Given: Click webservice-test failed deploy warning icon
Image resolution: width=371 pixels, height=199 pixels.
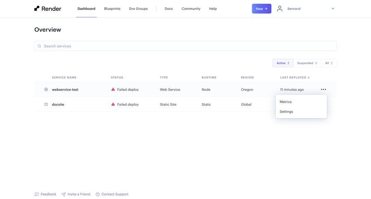Looking at the screenshot, I should coord(113,89).
